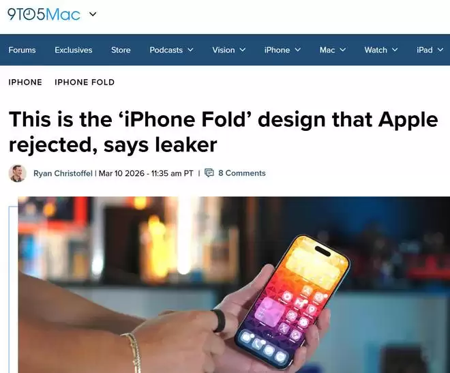Expand the Podcasts dropdown chevron

190,50
